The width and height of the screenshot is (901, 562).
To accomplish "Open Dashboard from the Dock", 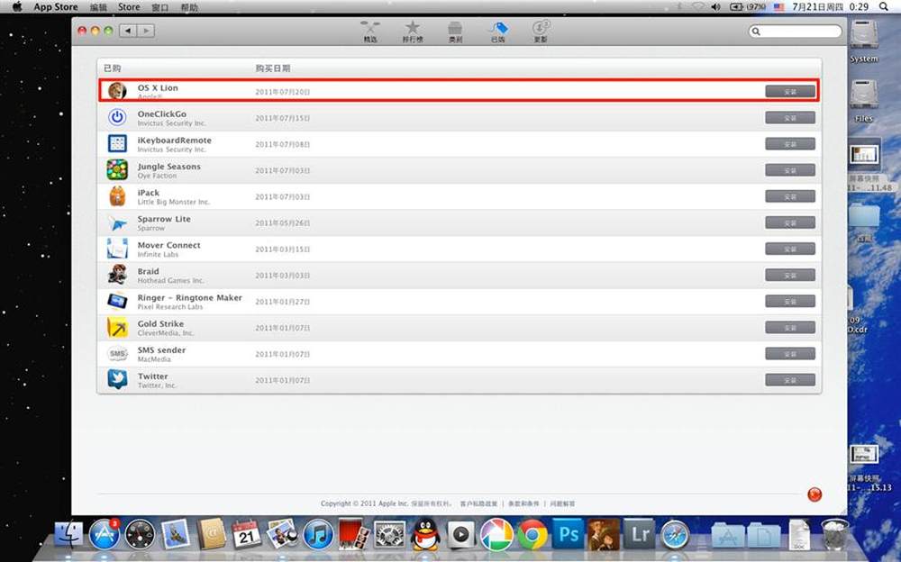I will (x=140, y=534).
